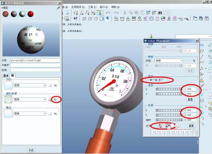This screenshot has width=212, height=154.
Task: Click the binoculars Find icon
Action: (x=160, y=13)
